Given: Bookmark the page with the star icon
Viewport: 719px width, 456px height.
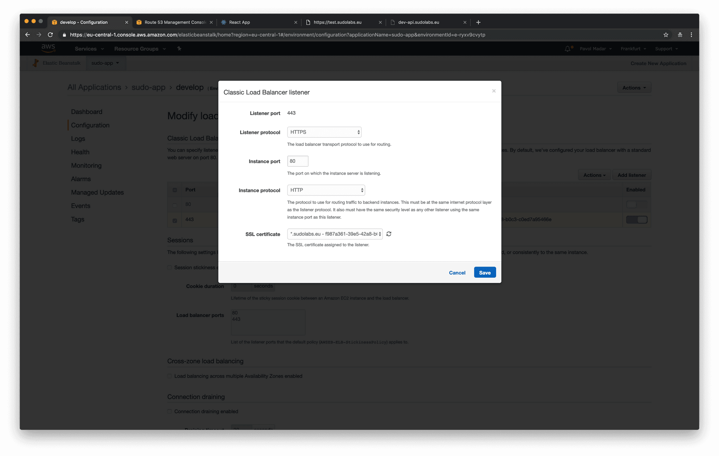Looking at the screenshot, I should pos(666,35).
